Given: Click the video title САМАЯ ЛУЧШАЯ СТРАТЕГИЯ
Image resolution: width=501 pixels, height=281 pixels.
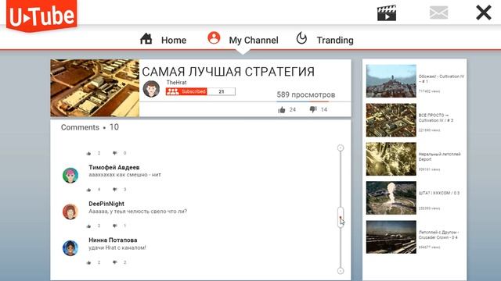Looking at the screenshot, I should tap(228, 72).
